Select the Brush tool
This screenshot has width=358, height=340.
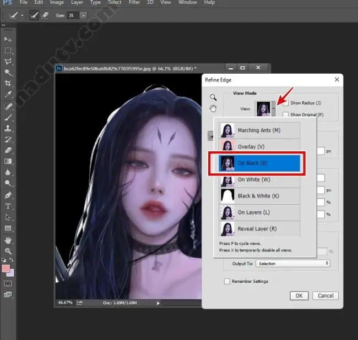(x=8, y=117)
